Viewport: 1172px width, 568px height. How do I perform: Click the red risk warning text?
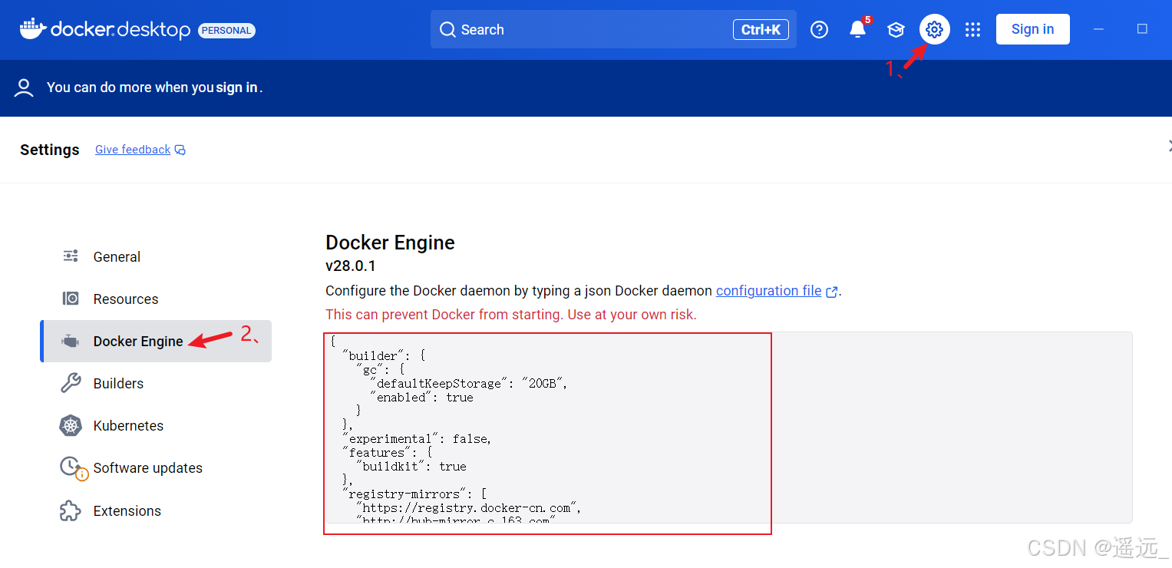pyautogui.click(x=511, y=315)
